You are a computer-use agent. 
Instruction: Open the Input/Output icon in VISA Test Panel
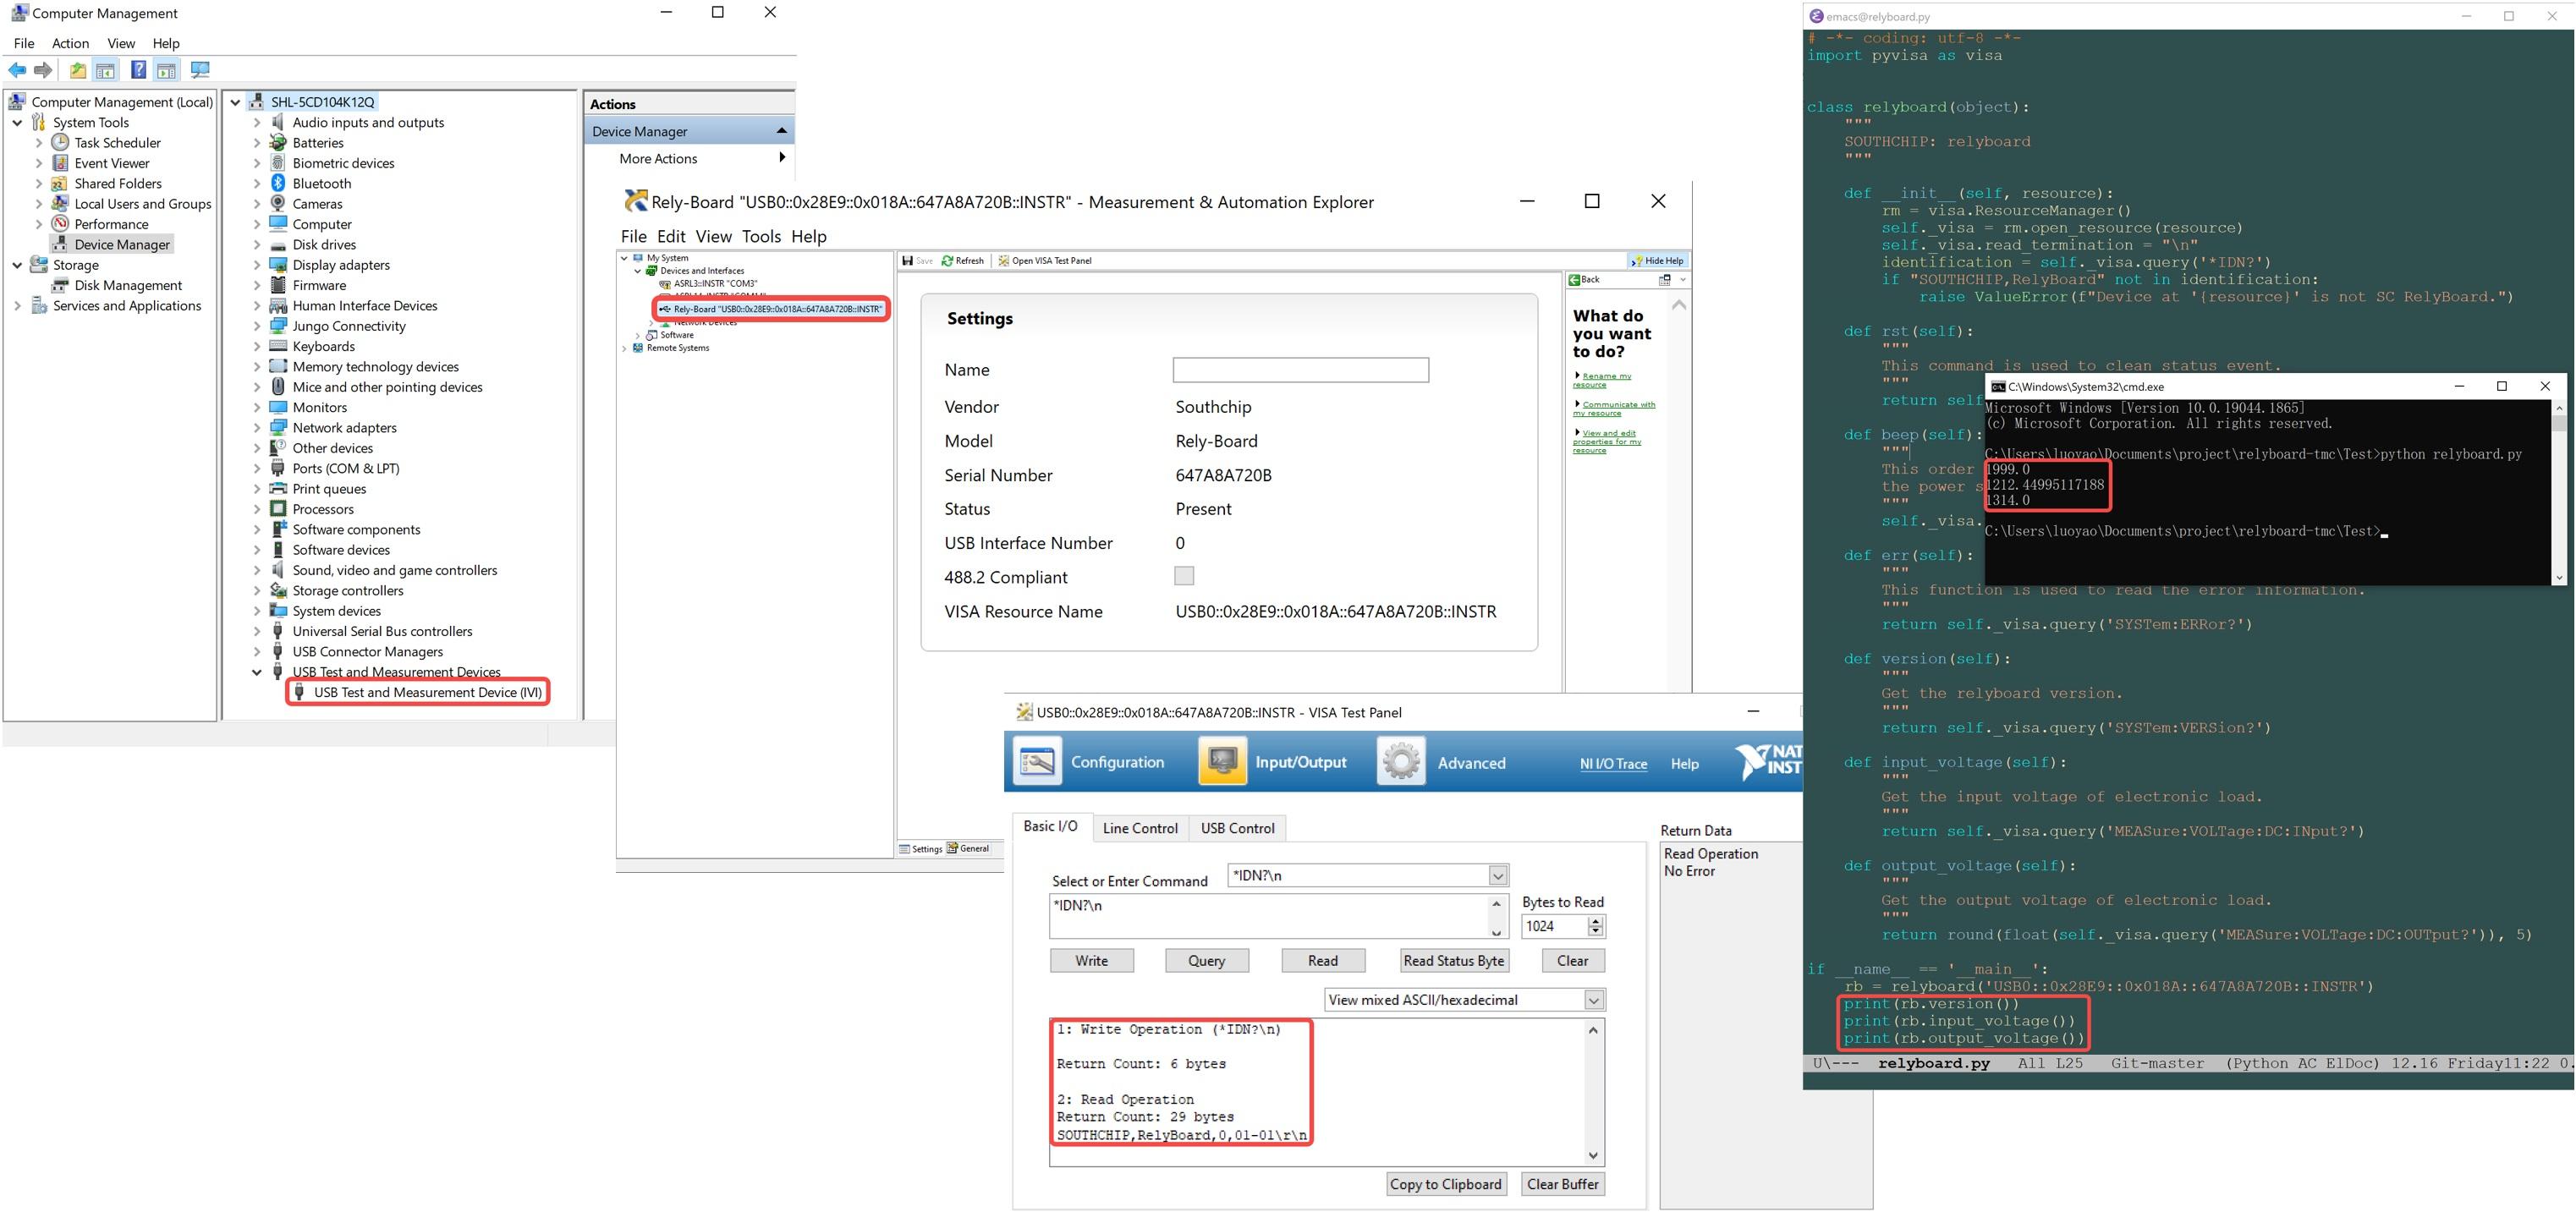tap(1222, 762)
